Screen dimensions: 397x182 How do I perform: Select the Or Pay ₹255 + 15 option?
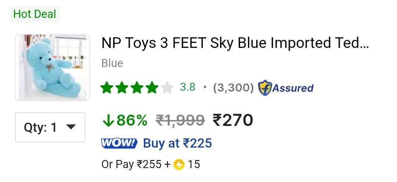(x=151, y=164)
